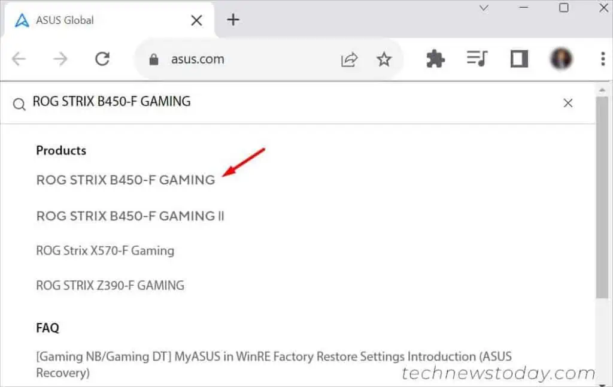Image resolution: width=613 pixels, height=387 pixels.
Task: Open the side panel icon
Action: point(518,59)
